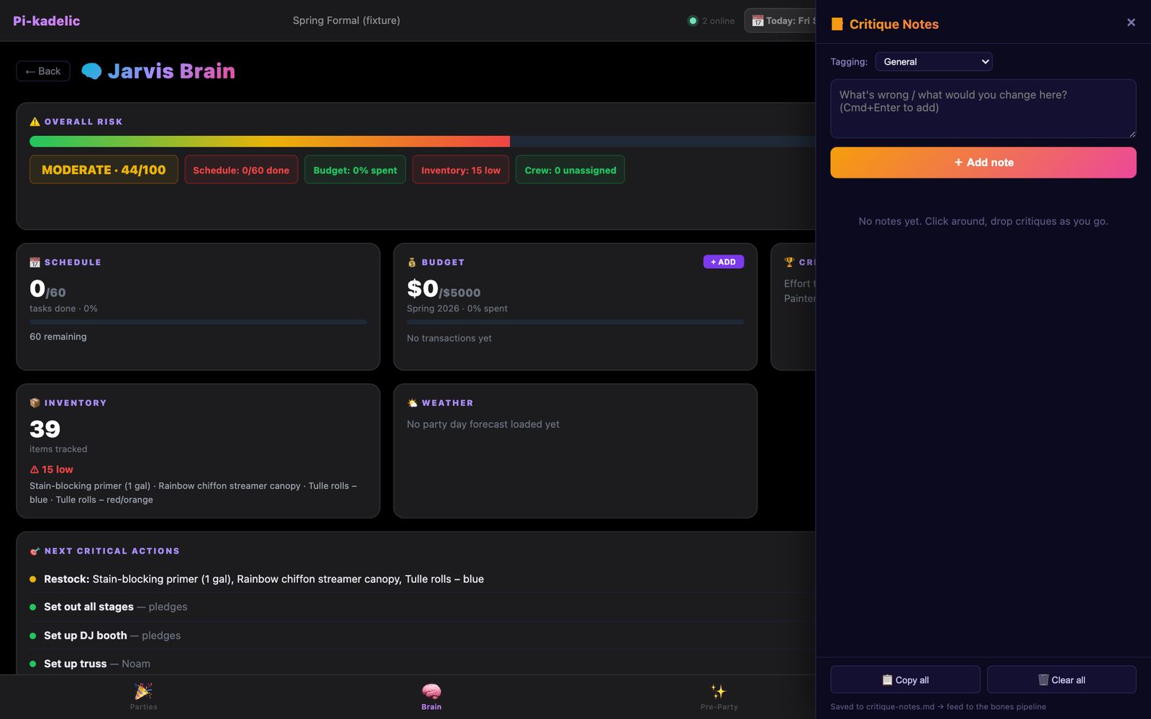1151x719 pixels.
Task: Click the Inventory box icon
Action: click(35, 403)
